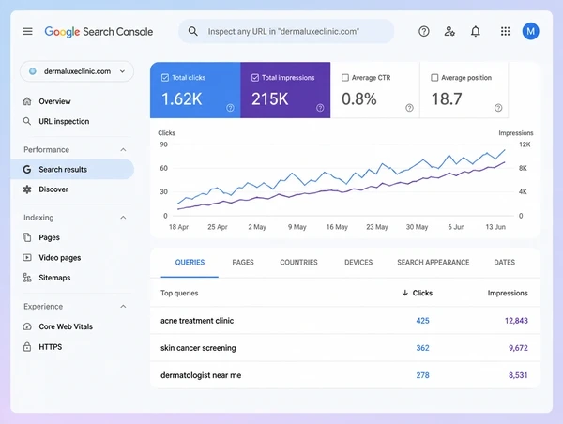The height and width of the screenshot is (424, 563).
Task: Enable the Average position checkbox
Action: (434, 78)
